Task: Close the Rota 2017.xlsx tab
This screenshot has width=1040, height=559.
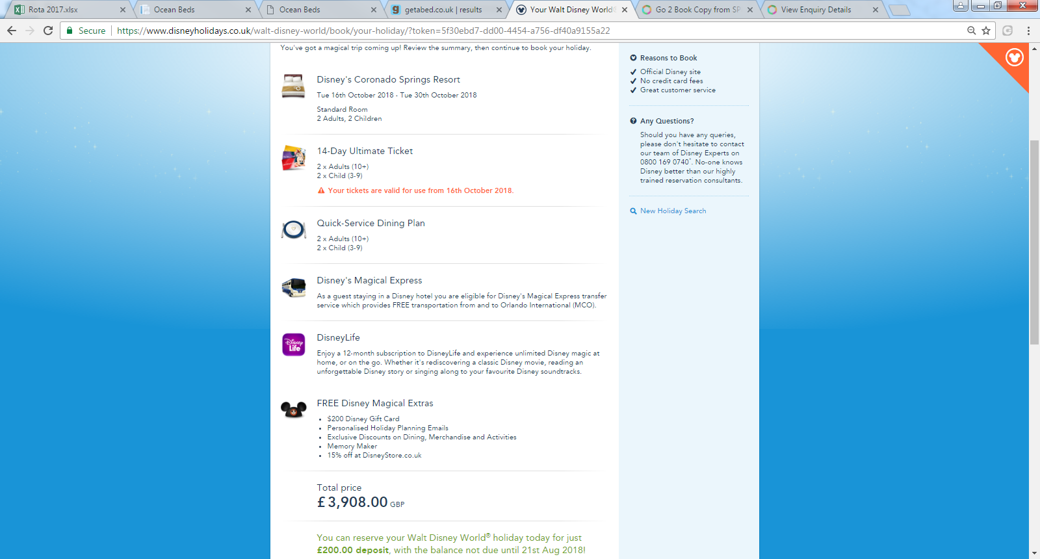Action: 123,10
